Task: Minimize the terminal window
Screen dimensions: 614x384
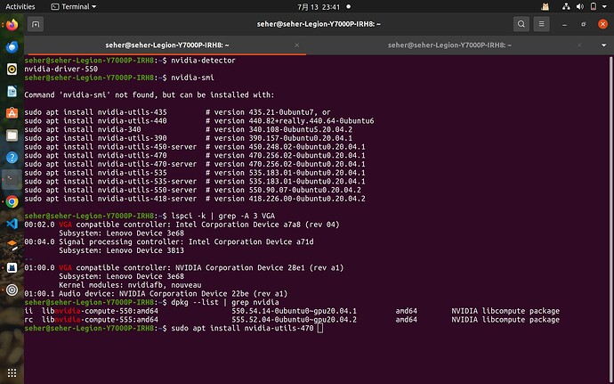Action: coord(564,24)
